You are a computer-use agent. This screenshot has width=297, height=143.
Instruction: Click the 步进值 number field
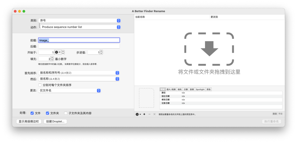click(x=94, y=52)
